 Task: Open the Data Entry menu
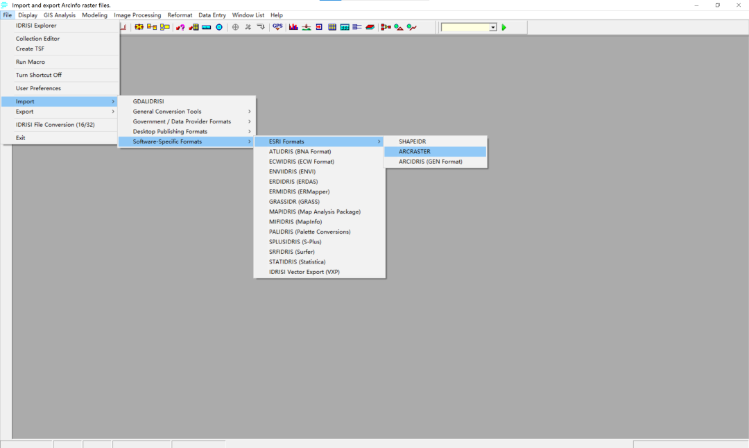tap(212, 15)
